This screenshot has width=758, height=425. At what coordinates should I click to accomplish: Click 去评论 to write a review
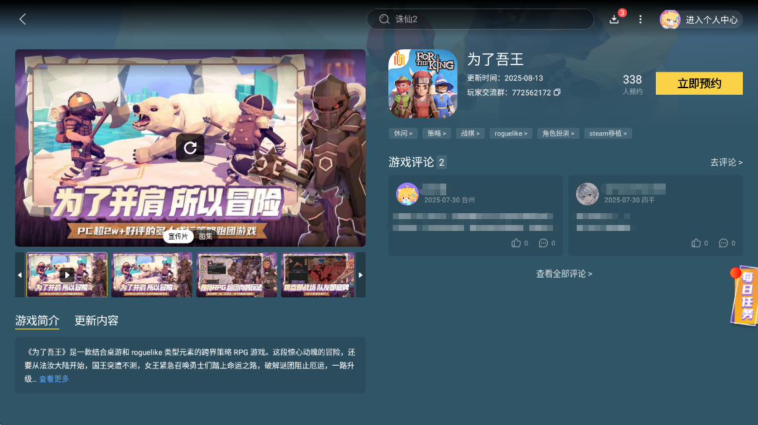click(x=726, y=162)
